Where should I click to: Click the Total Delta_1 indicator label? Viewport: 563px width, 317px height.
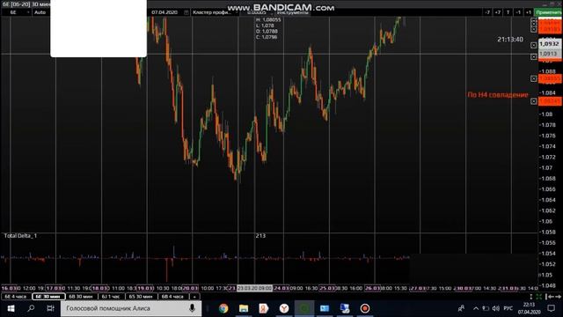[x=20, y=236]
